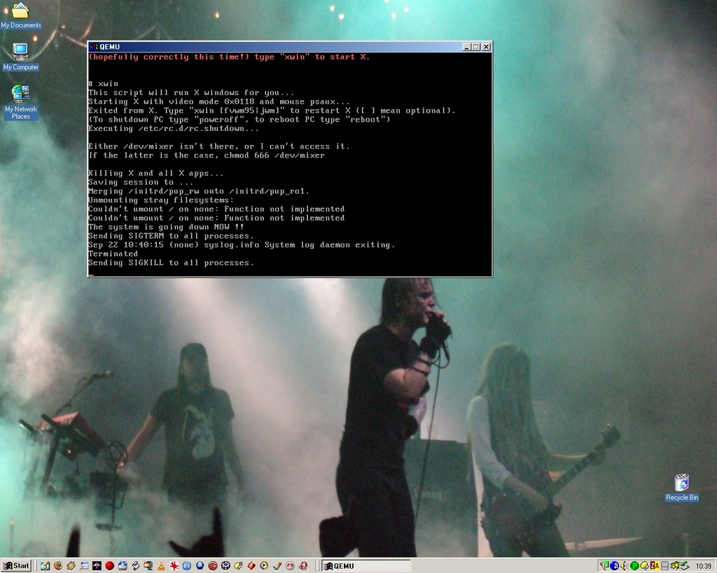
Task: Click 'The system is going down NOW !!' text
Action: pyautogui.click(x=166, y=227)
